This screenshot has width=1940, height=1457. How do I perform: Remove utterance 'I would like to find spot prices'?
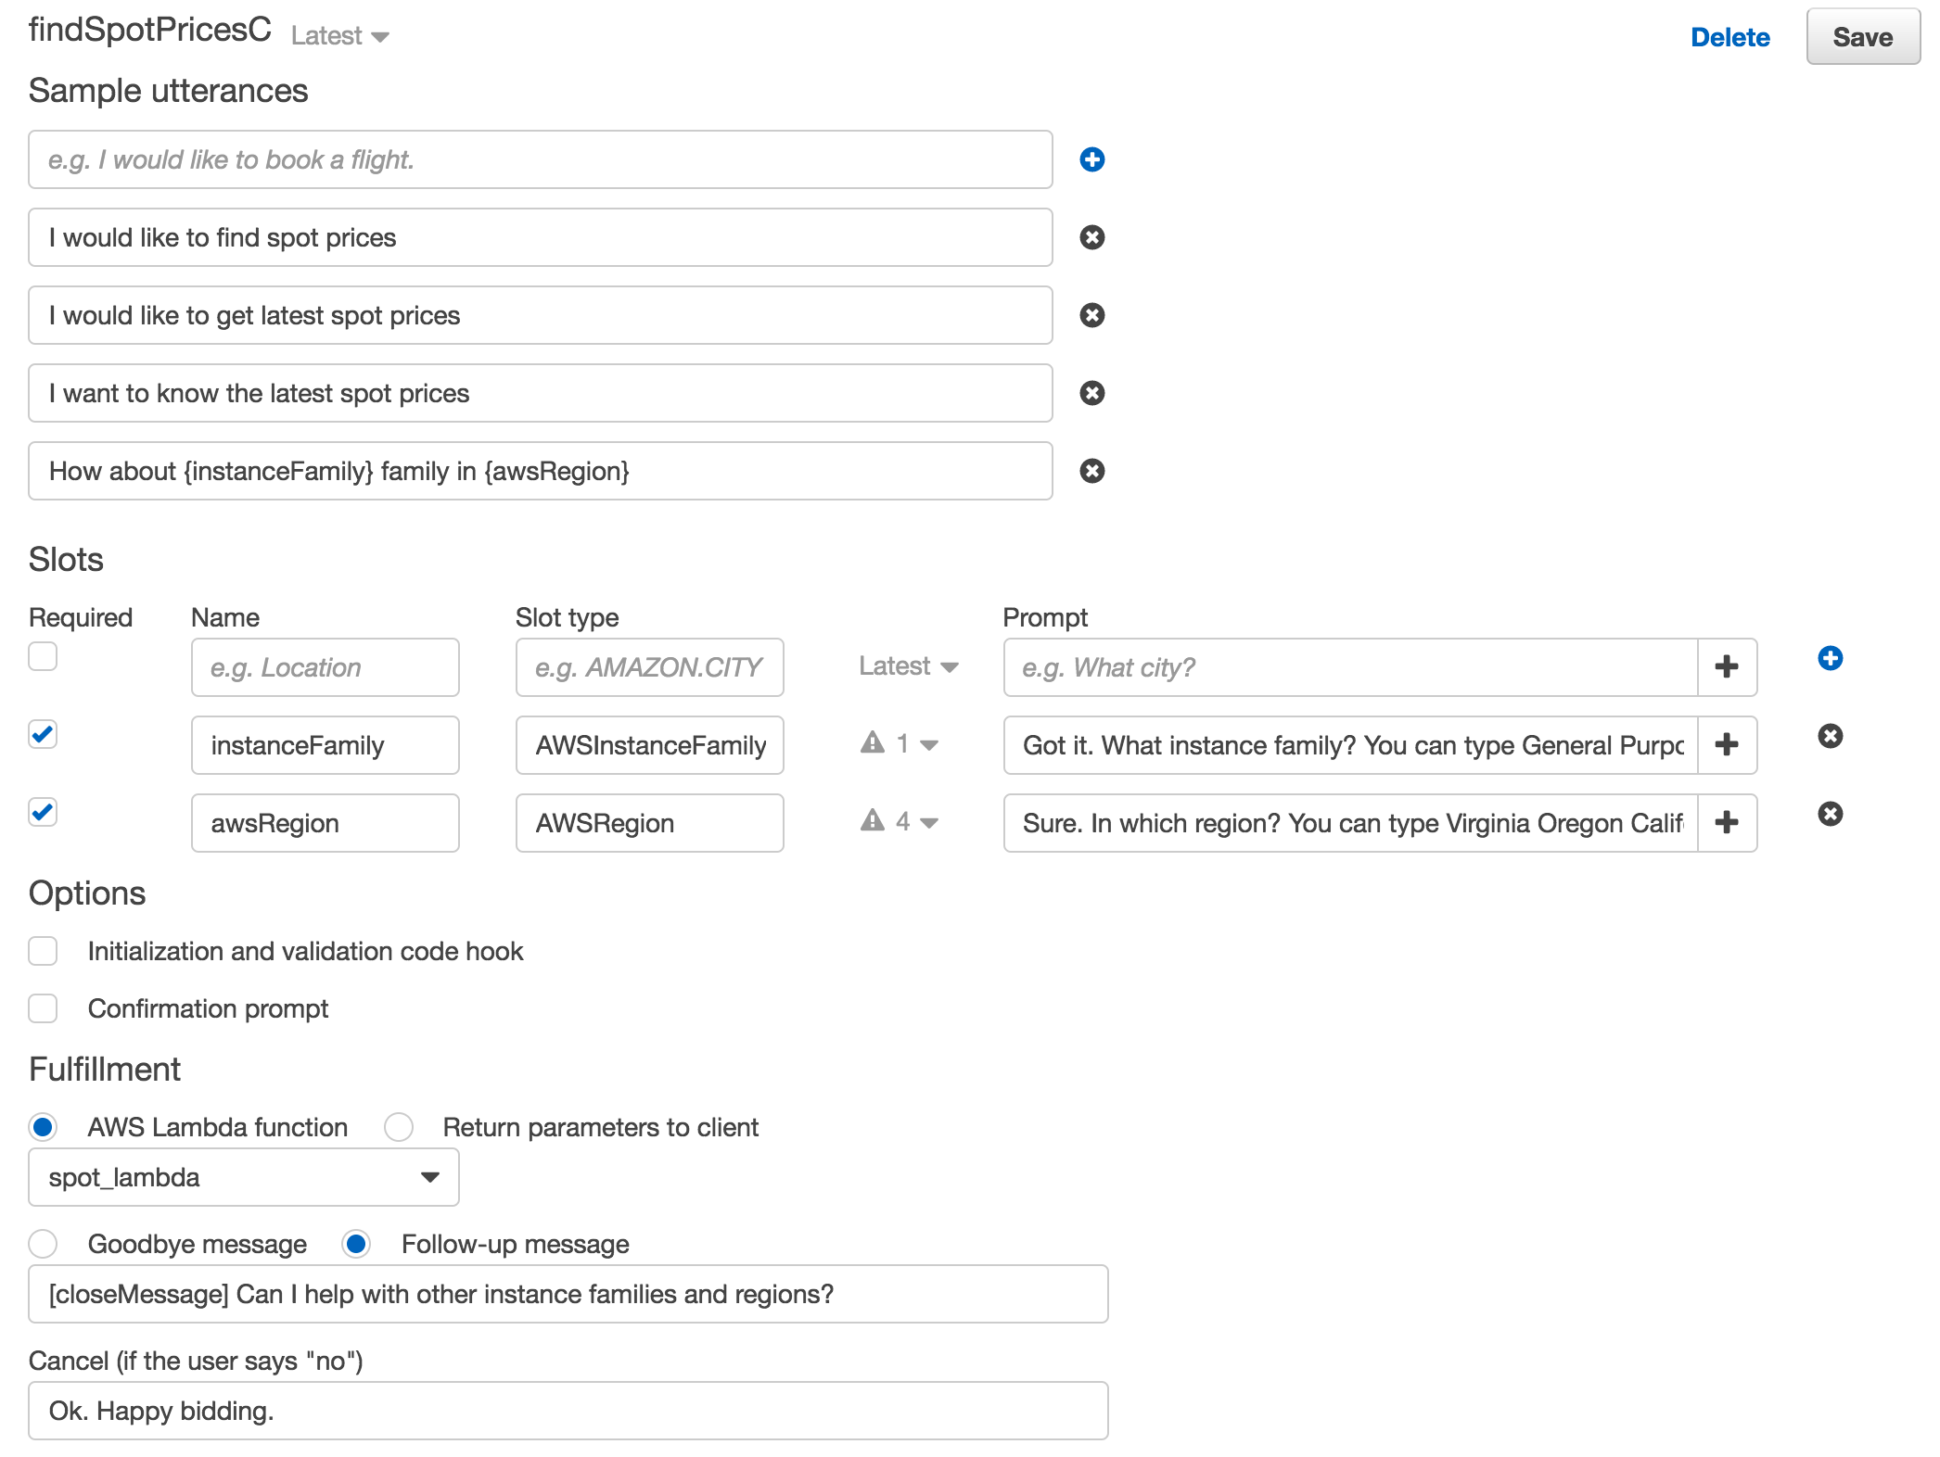pyautogui.click(x=1091, y=237)
